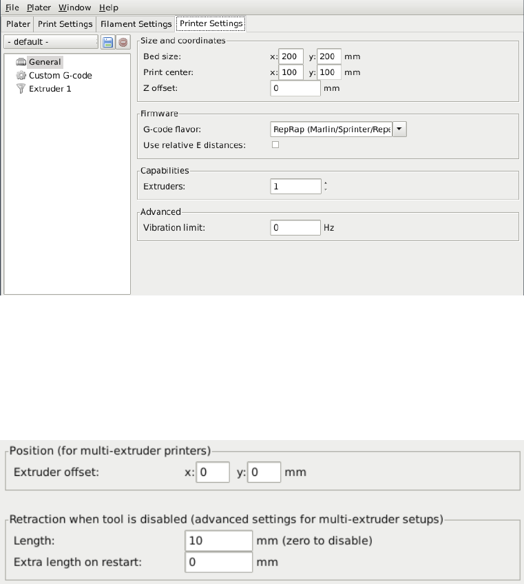This screenshot has width=524, height=584.
Task: Click the delete preset red icon
Action: click(123, 42)
